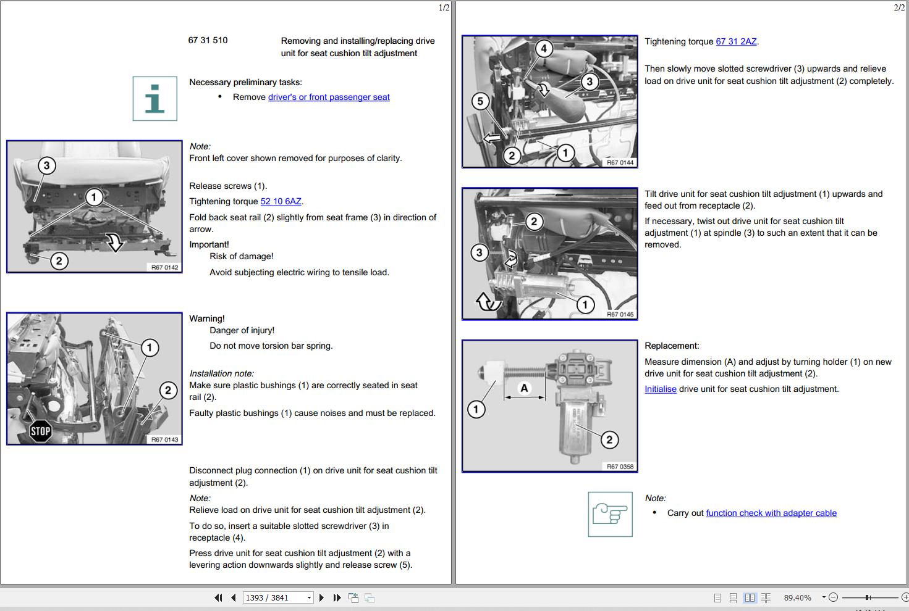Enable continuous scrolling page mode
Image resolution: width=909 pixels, height=611 pixels.
coord(733,597)
